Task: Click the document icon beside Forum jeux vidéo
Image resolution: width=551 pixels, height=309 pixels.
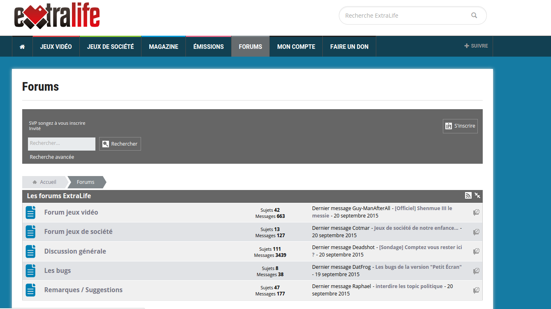Action: [31, 213]
